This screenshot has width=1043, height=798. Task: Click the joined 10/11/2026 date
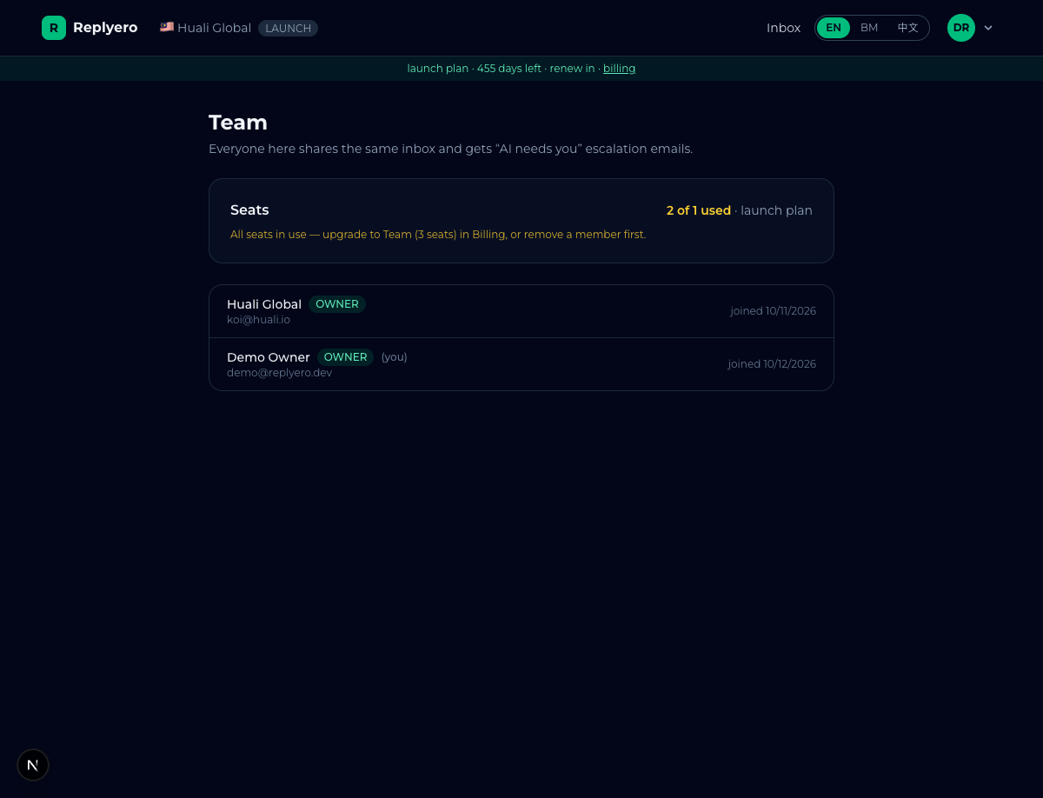click(x=773, y=311)
